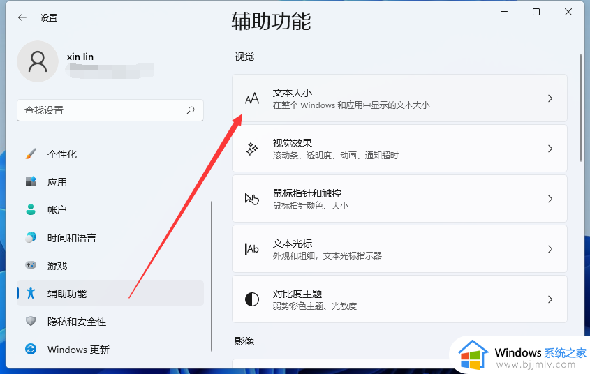Click the 弱势彩色主题、光敏度 description
The width and height of the screenshot is (590, 374).
(x=315, y=306)
